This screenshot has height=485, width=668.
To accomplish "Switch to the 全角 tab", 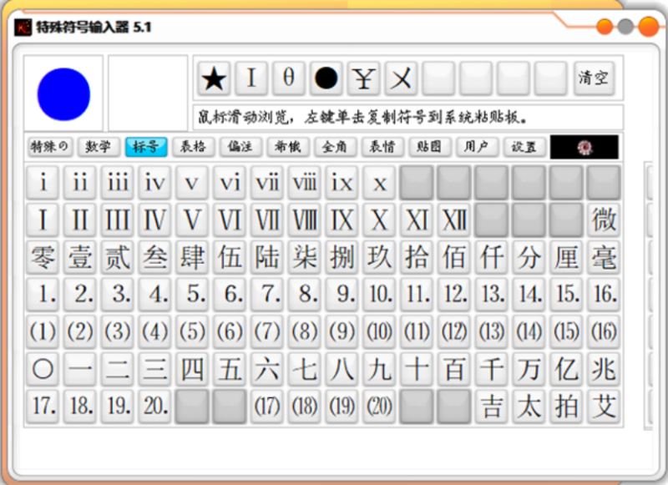I will (x=335, y=147).
